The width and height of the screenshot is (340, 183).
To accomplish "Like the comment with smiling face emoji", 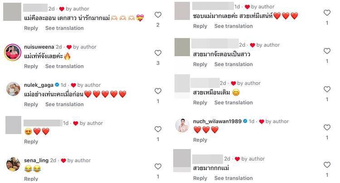I will [x=327, y=89].
